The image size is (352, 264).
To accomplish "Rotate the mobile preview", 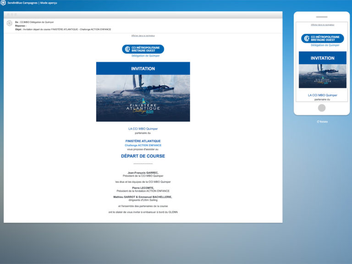I will [322, 121].
